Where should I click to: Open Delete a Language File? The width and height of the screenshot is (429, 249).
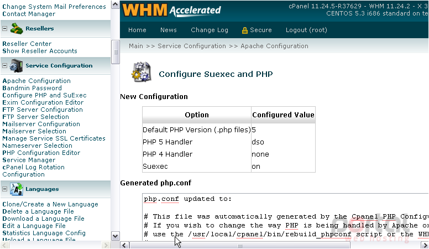point(38,211)
